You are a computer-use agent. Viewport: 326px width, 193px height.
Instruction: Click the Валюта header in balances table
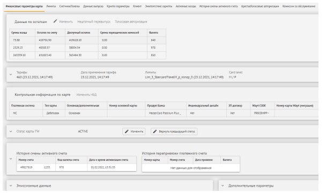point(157,33)
